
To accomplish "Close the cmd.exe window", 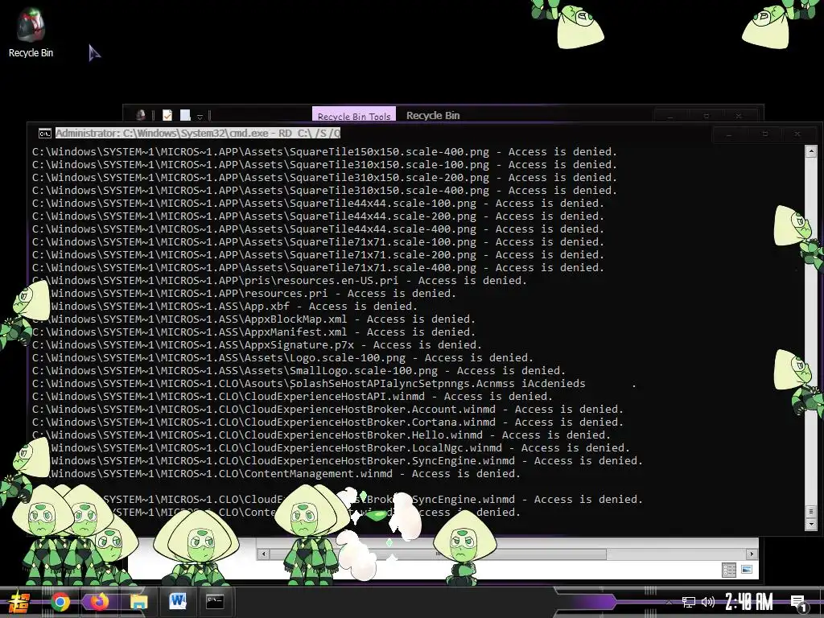I will pyautogui.click(x=797, y=134).
